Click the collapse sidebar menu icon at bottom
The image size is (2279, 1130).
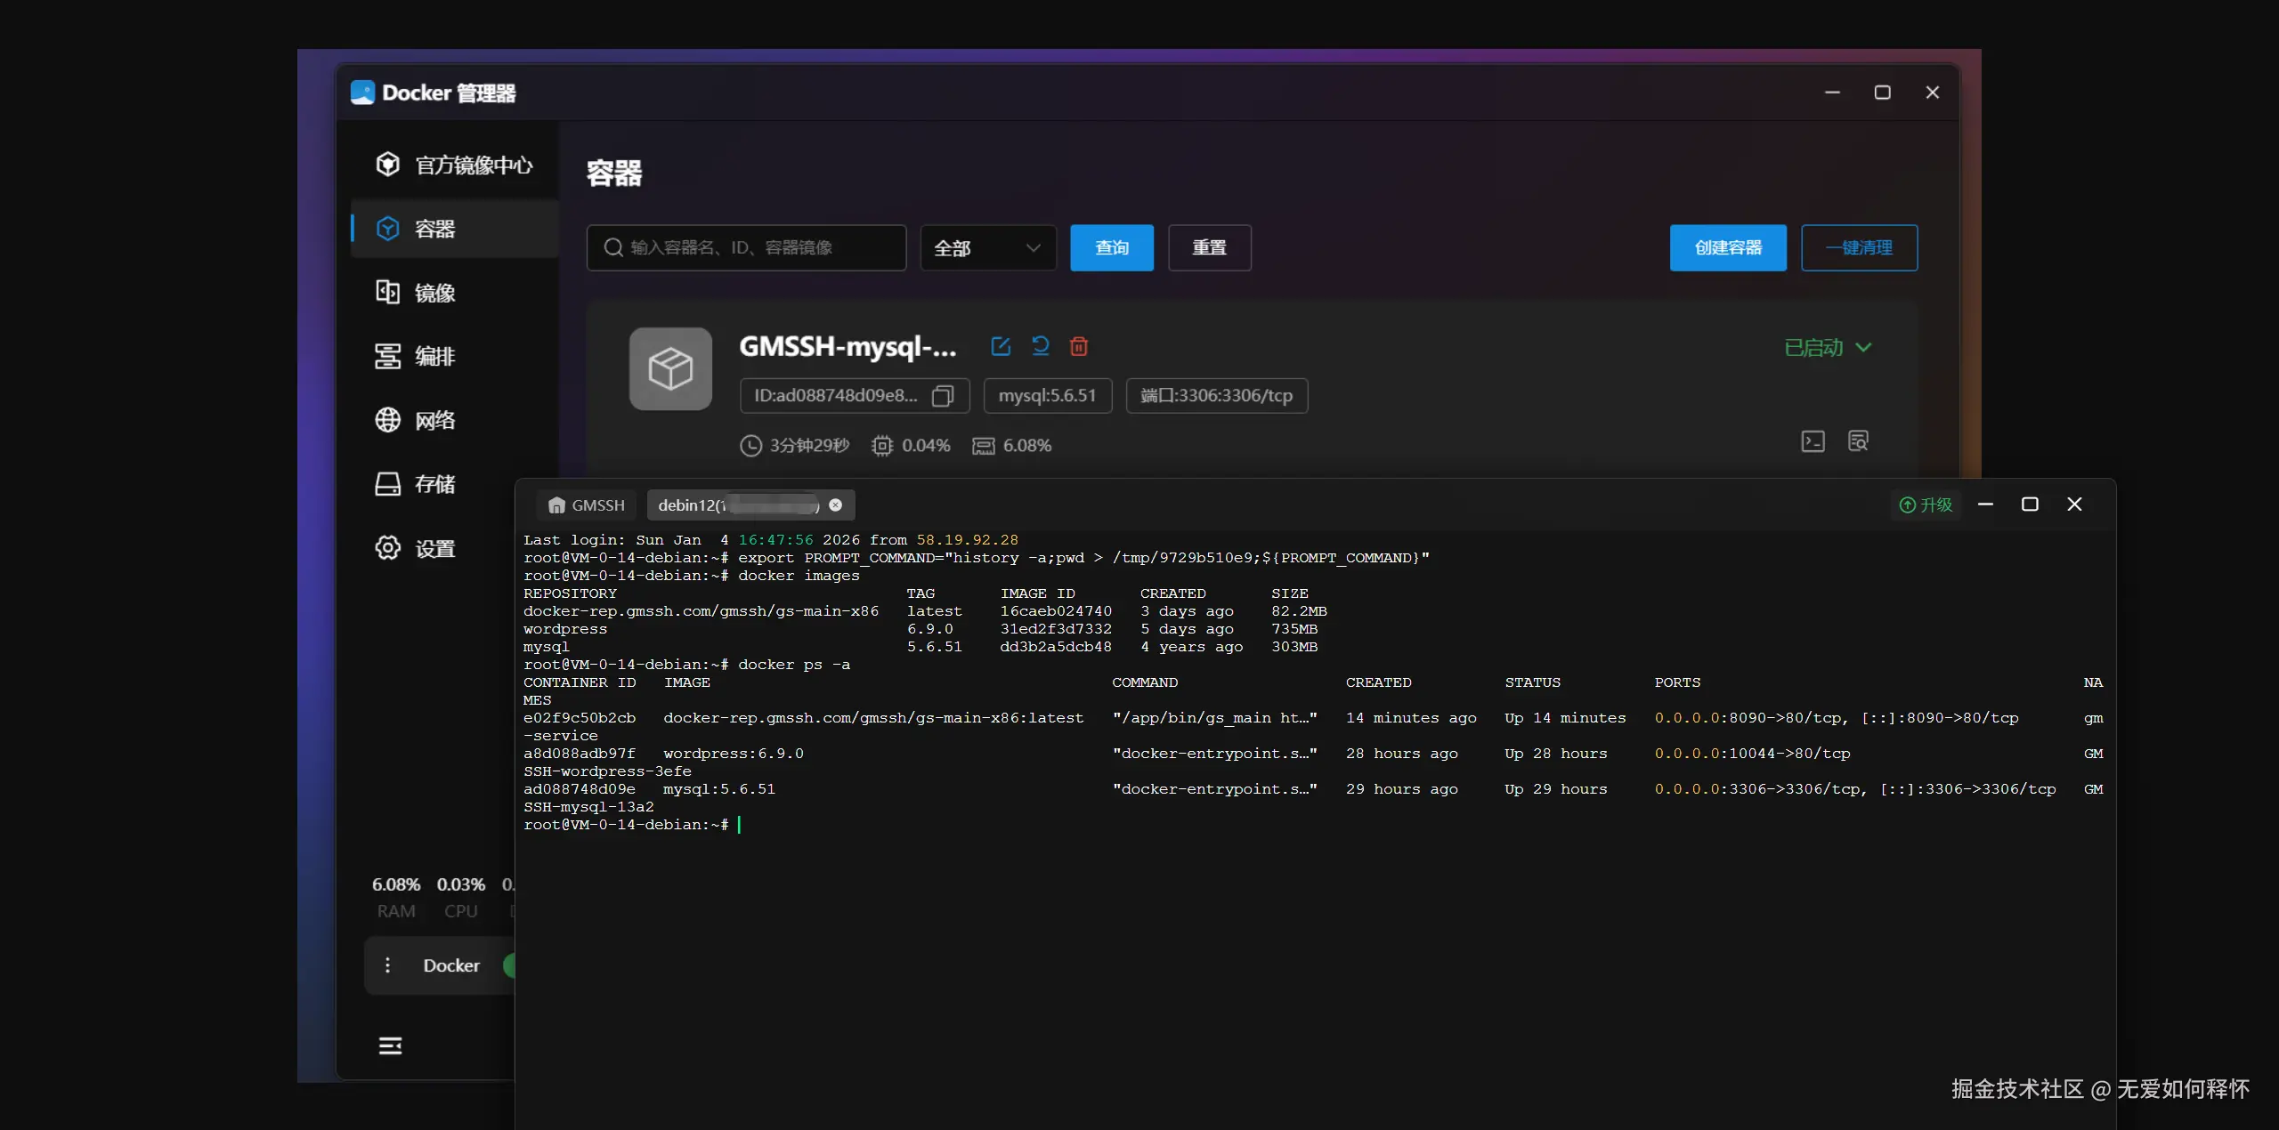[x=390, y=1045]
